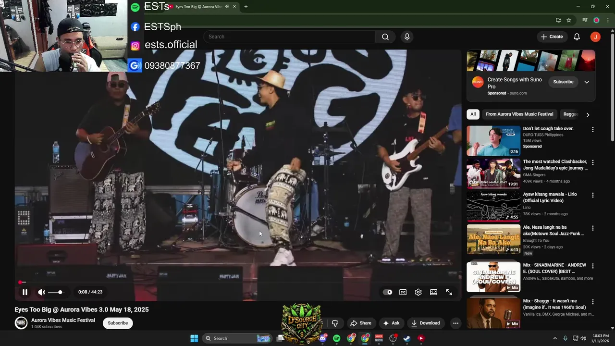Mute the tab via its speaker icon
Image resolution: width=615 pixels, height=346 pixels.
pos(227,7)
